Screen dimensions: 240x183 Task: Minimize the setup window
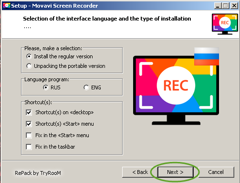(x=218, y=6)
